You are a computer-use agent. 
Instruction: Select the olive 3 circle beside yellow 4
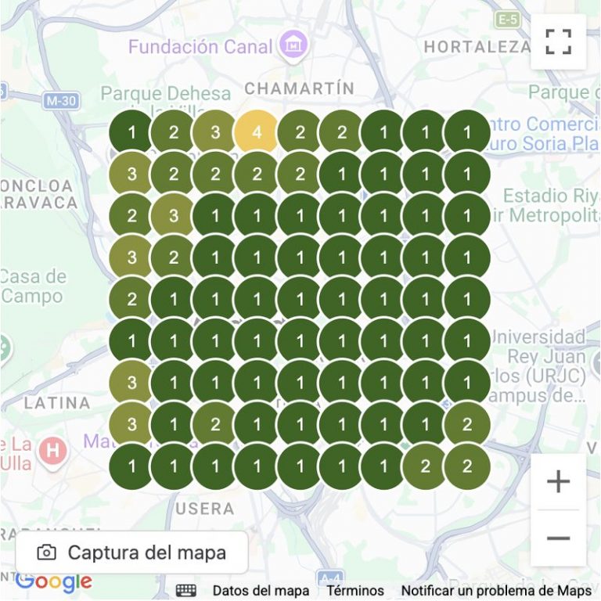[215, 132]
